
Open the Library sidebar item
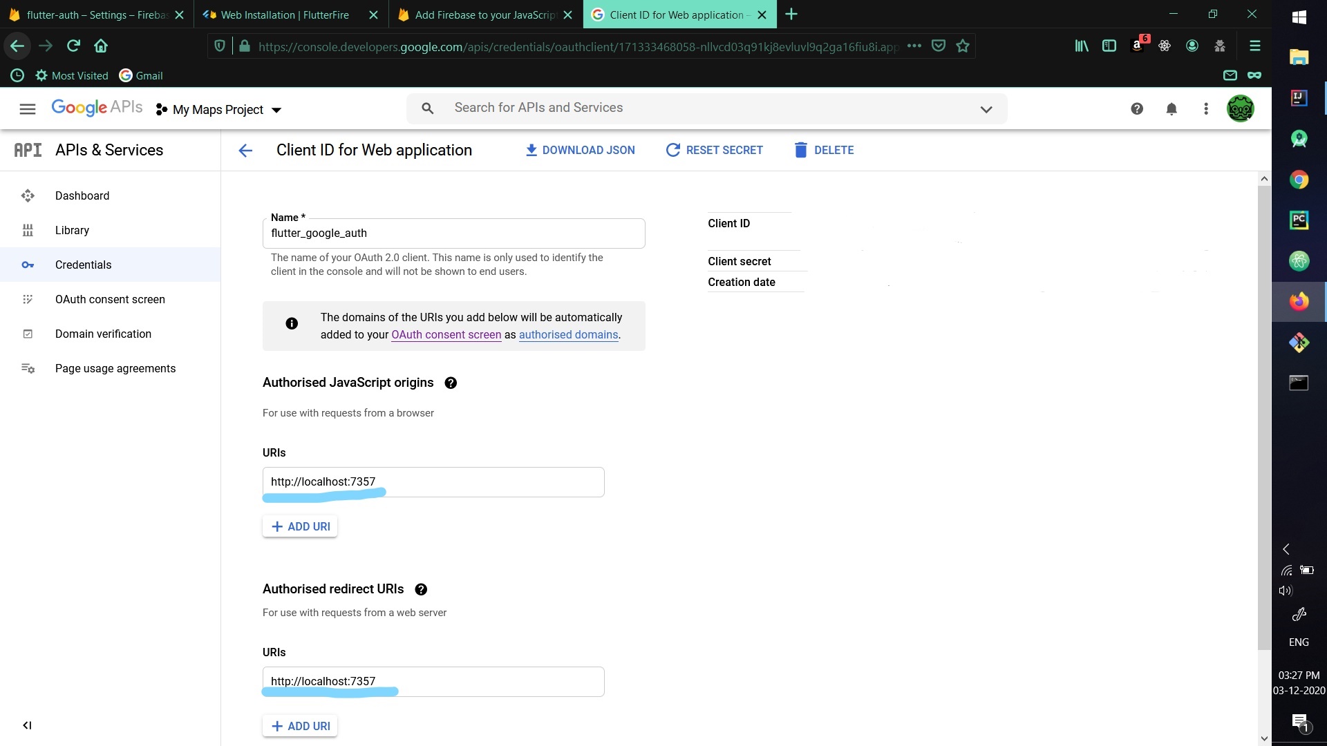(x=72, y=230)
